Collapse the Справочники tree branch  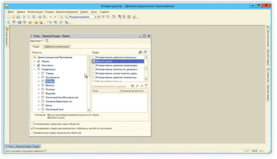click(35, 69)
